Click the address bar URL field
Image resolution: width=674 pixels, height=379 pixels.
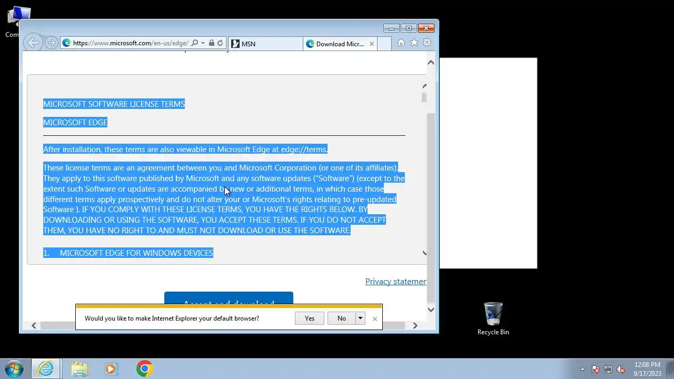[131, 43]
